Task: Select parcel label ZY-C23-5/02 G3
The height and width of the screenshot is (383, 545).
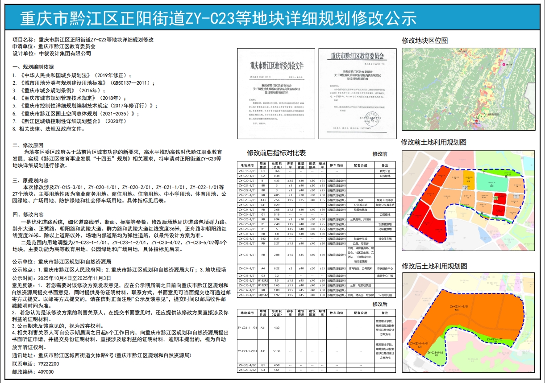Action: tap(435, 353)
